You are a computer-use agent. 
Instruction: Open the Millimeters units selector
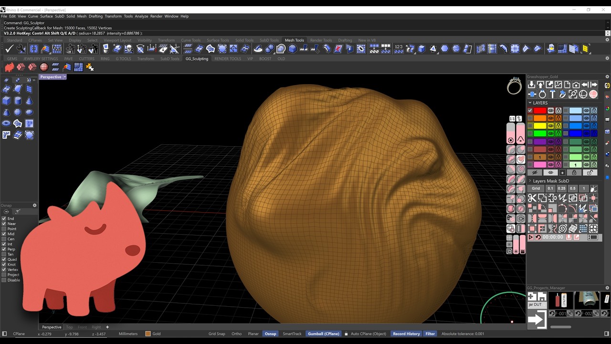coord(128,333)
